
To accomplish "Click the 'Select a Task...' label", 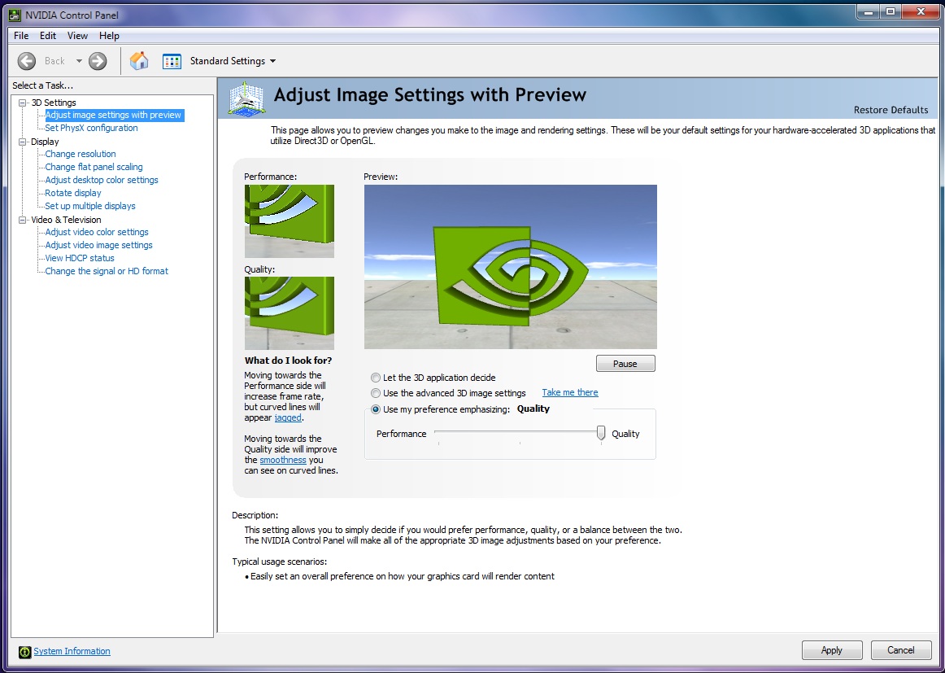I will [43, 85].
